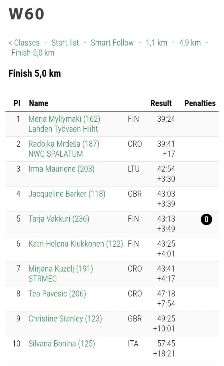
Task: Open Tea Pavesic's competitor page
Action: pyautogui.click(x=57, y=294)
